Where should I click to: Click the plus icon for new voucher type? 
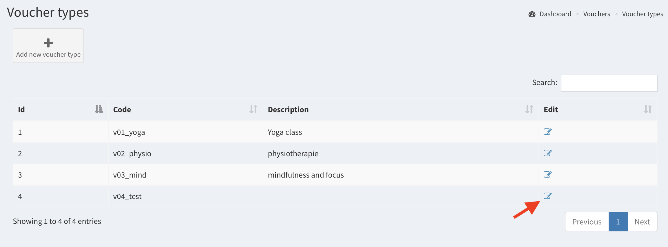48,43
